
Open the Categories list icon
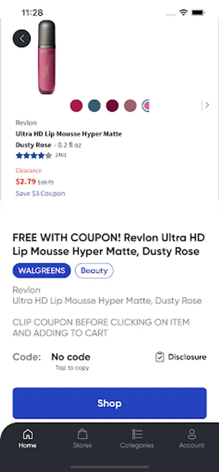tap(137, 434)
